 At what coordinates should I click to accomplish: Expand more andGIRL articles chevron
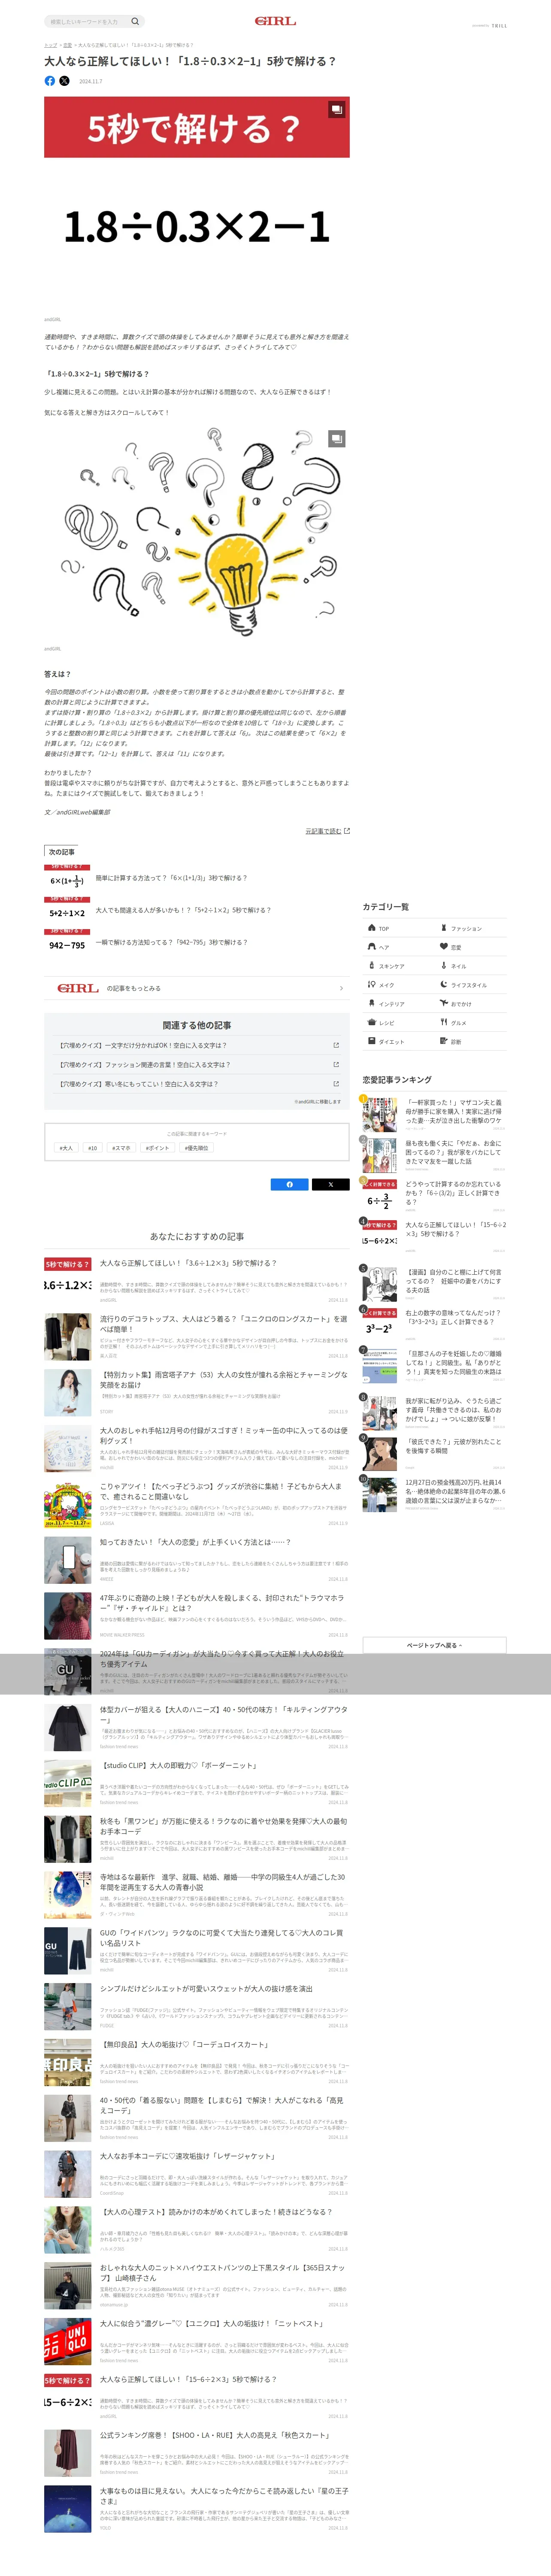pos(341,988)
